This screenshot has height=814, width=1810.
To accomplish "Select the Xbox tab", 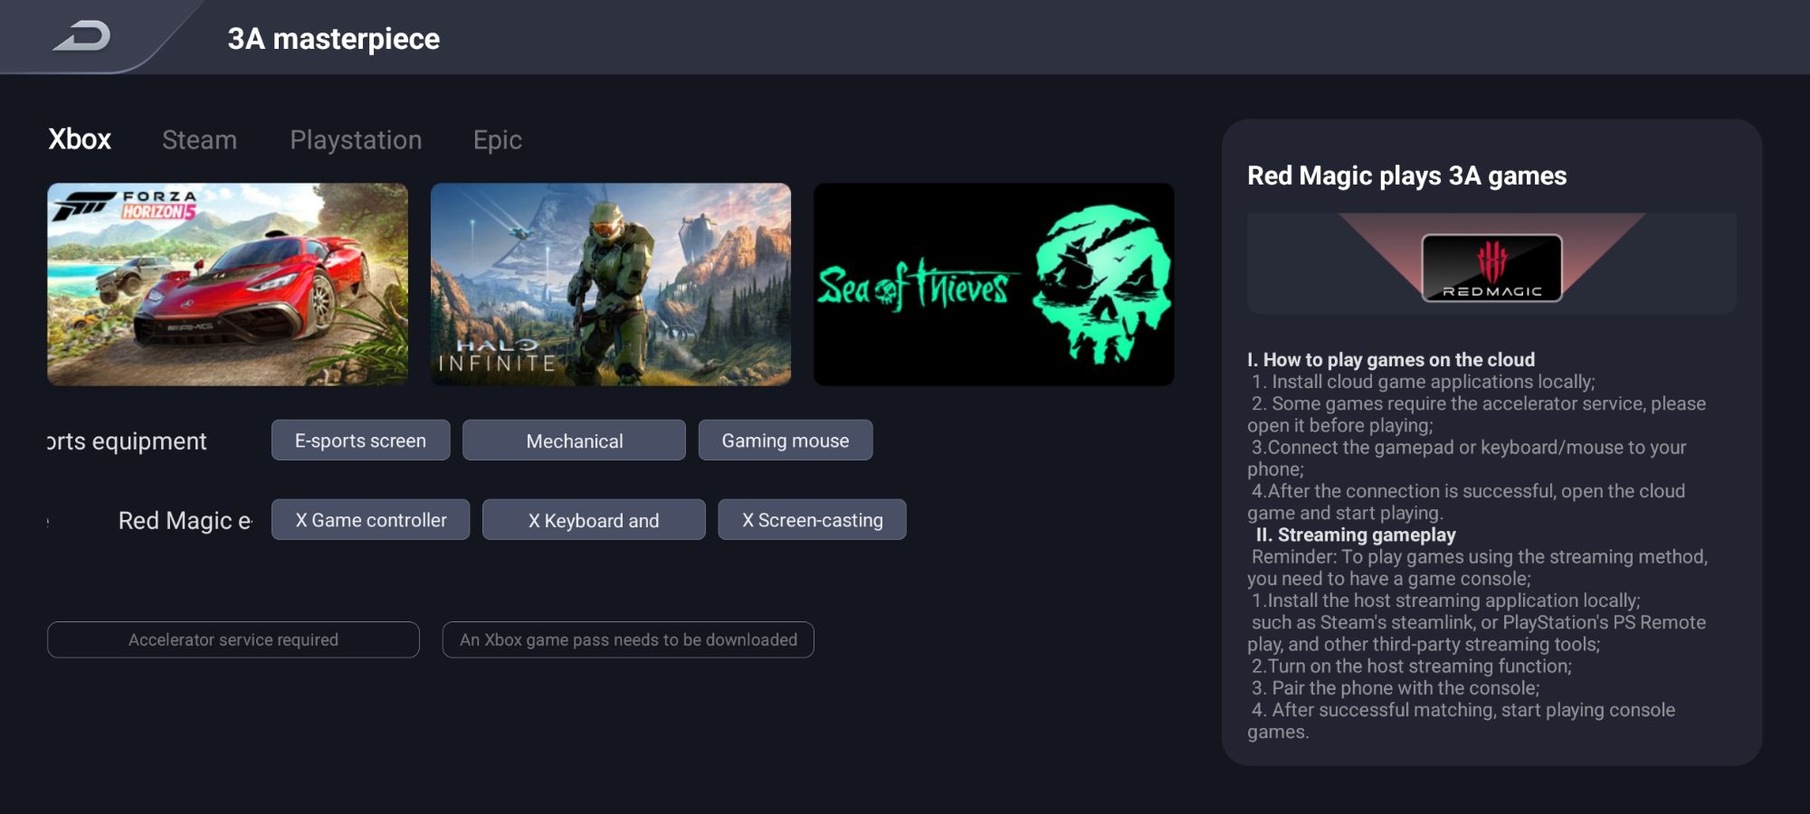I will pyautogui.click(x=80, y=139).
